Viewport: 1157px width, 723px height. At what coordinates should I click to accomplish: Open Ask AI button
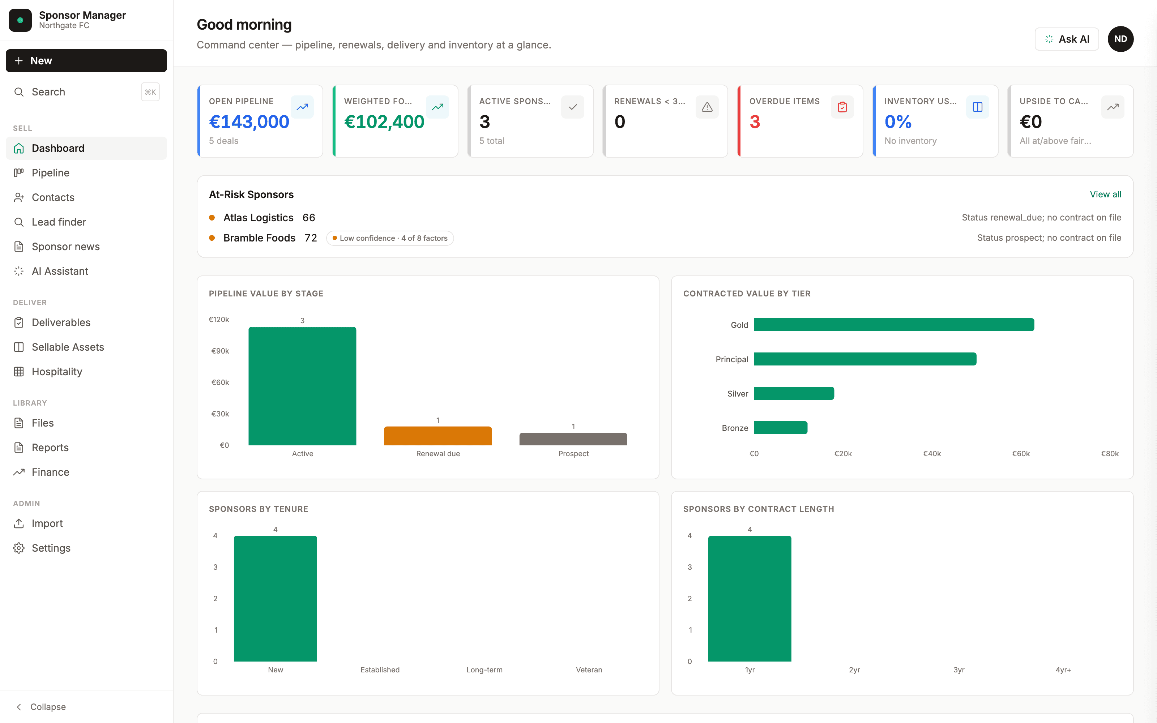pyautogui.click(x=1067, y=39)
